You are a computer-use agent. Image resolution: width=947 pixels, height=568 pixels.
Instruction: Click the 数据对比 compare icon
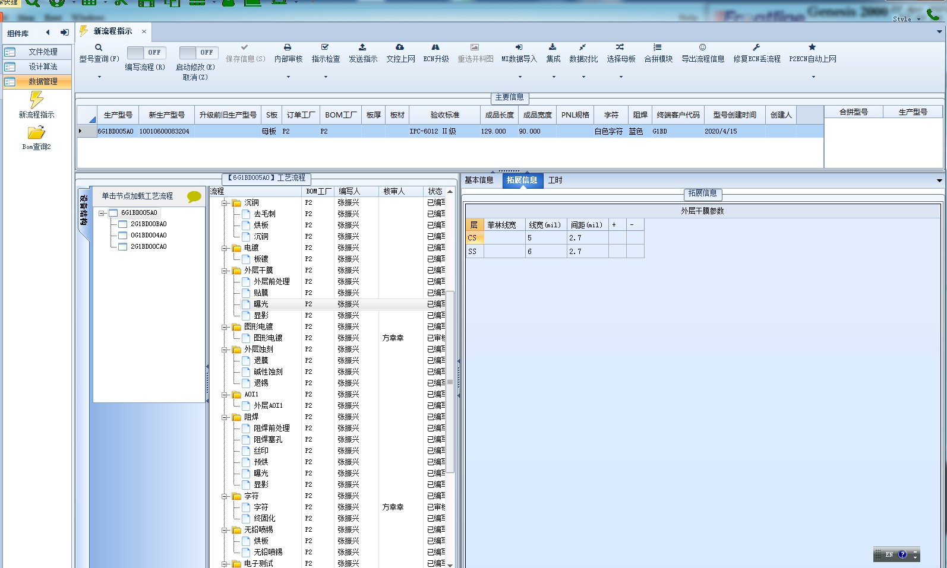click(583, 47)
